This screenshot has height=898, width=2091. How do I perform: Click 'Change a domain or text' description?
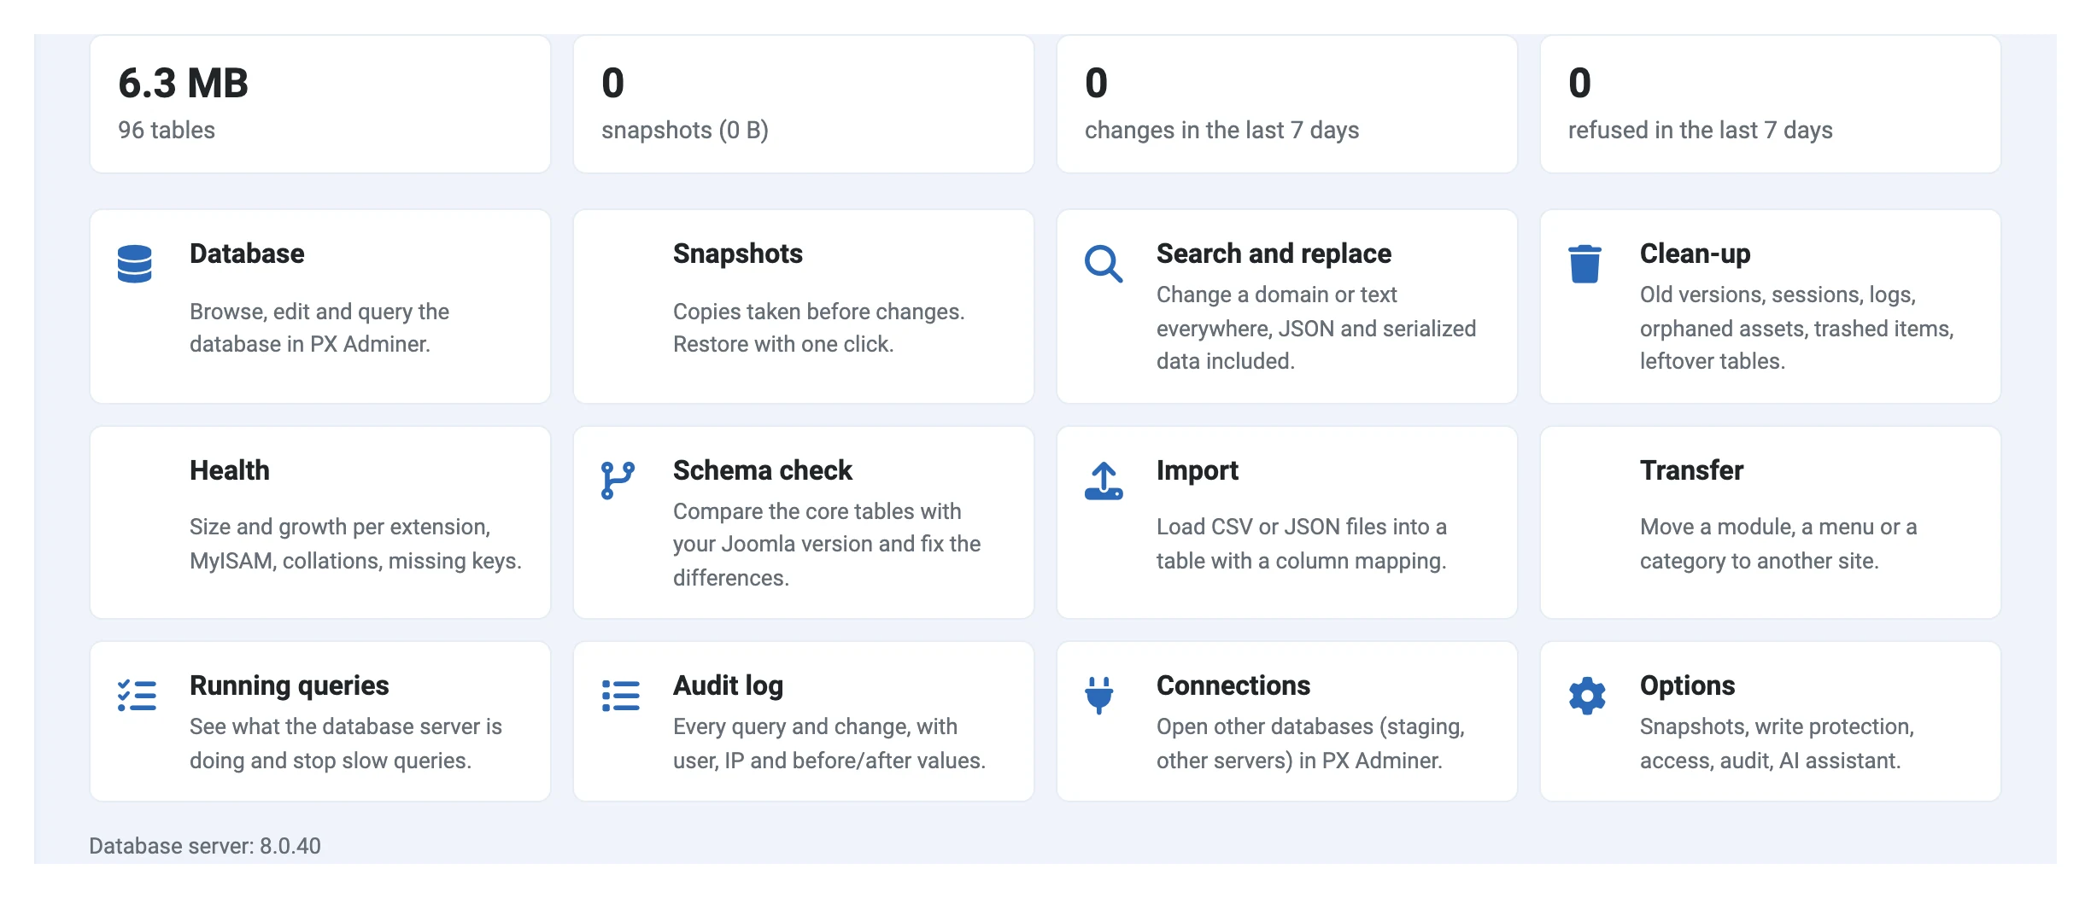coord(1316,328)
